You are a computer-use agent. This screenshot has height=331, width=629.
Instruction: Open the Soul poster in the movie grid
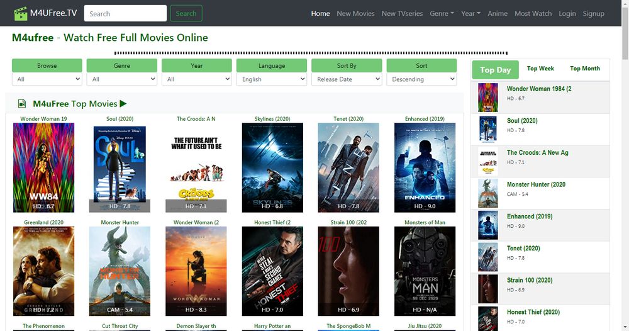pos(120,168)
